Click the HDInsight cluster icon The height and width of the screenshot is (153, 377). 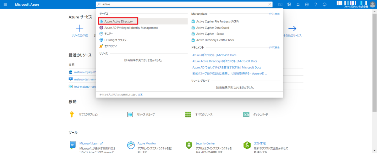(101, 40)
